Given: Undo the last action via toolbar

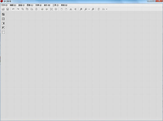Looking at the screenshot, I should pos(13,9).
